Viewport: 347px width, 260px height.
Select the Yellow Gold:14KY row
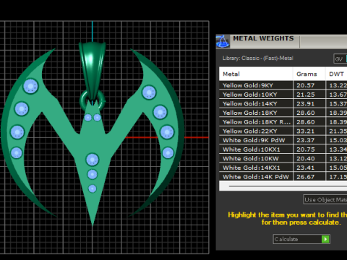pyautogui.click(x=283, y=103)
